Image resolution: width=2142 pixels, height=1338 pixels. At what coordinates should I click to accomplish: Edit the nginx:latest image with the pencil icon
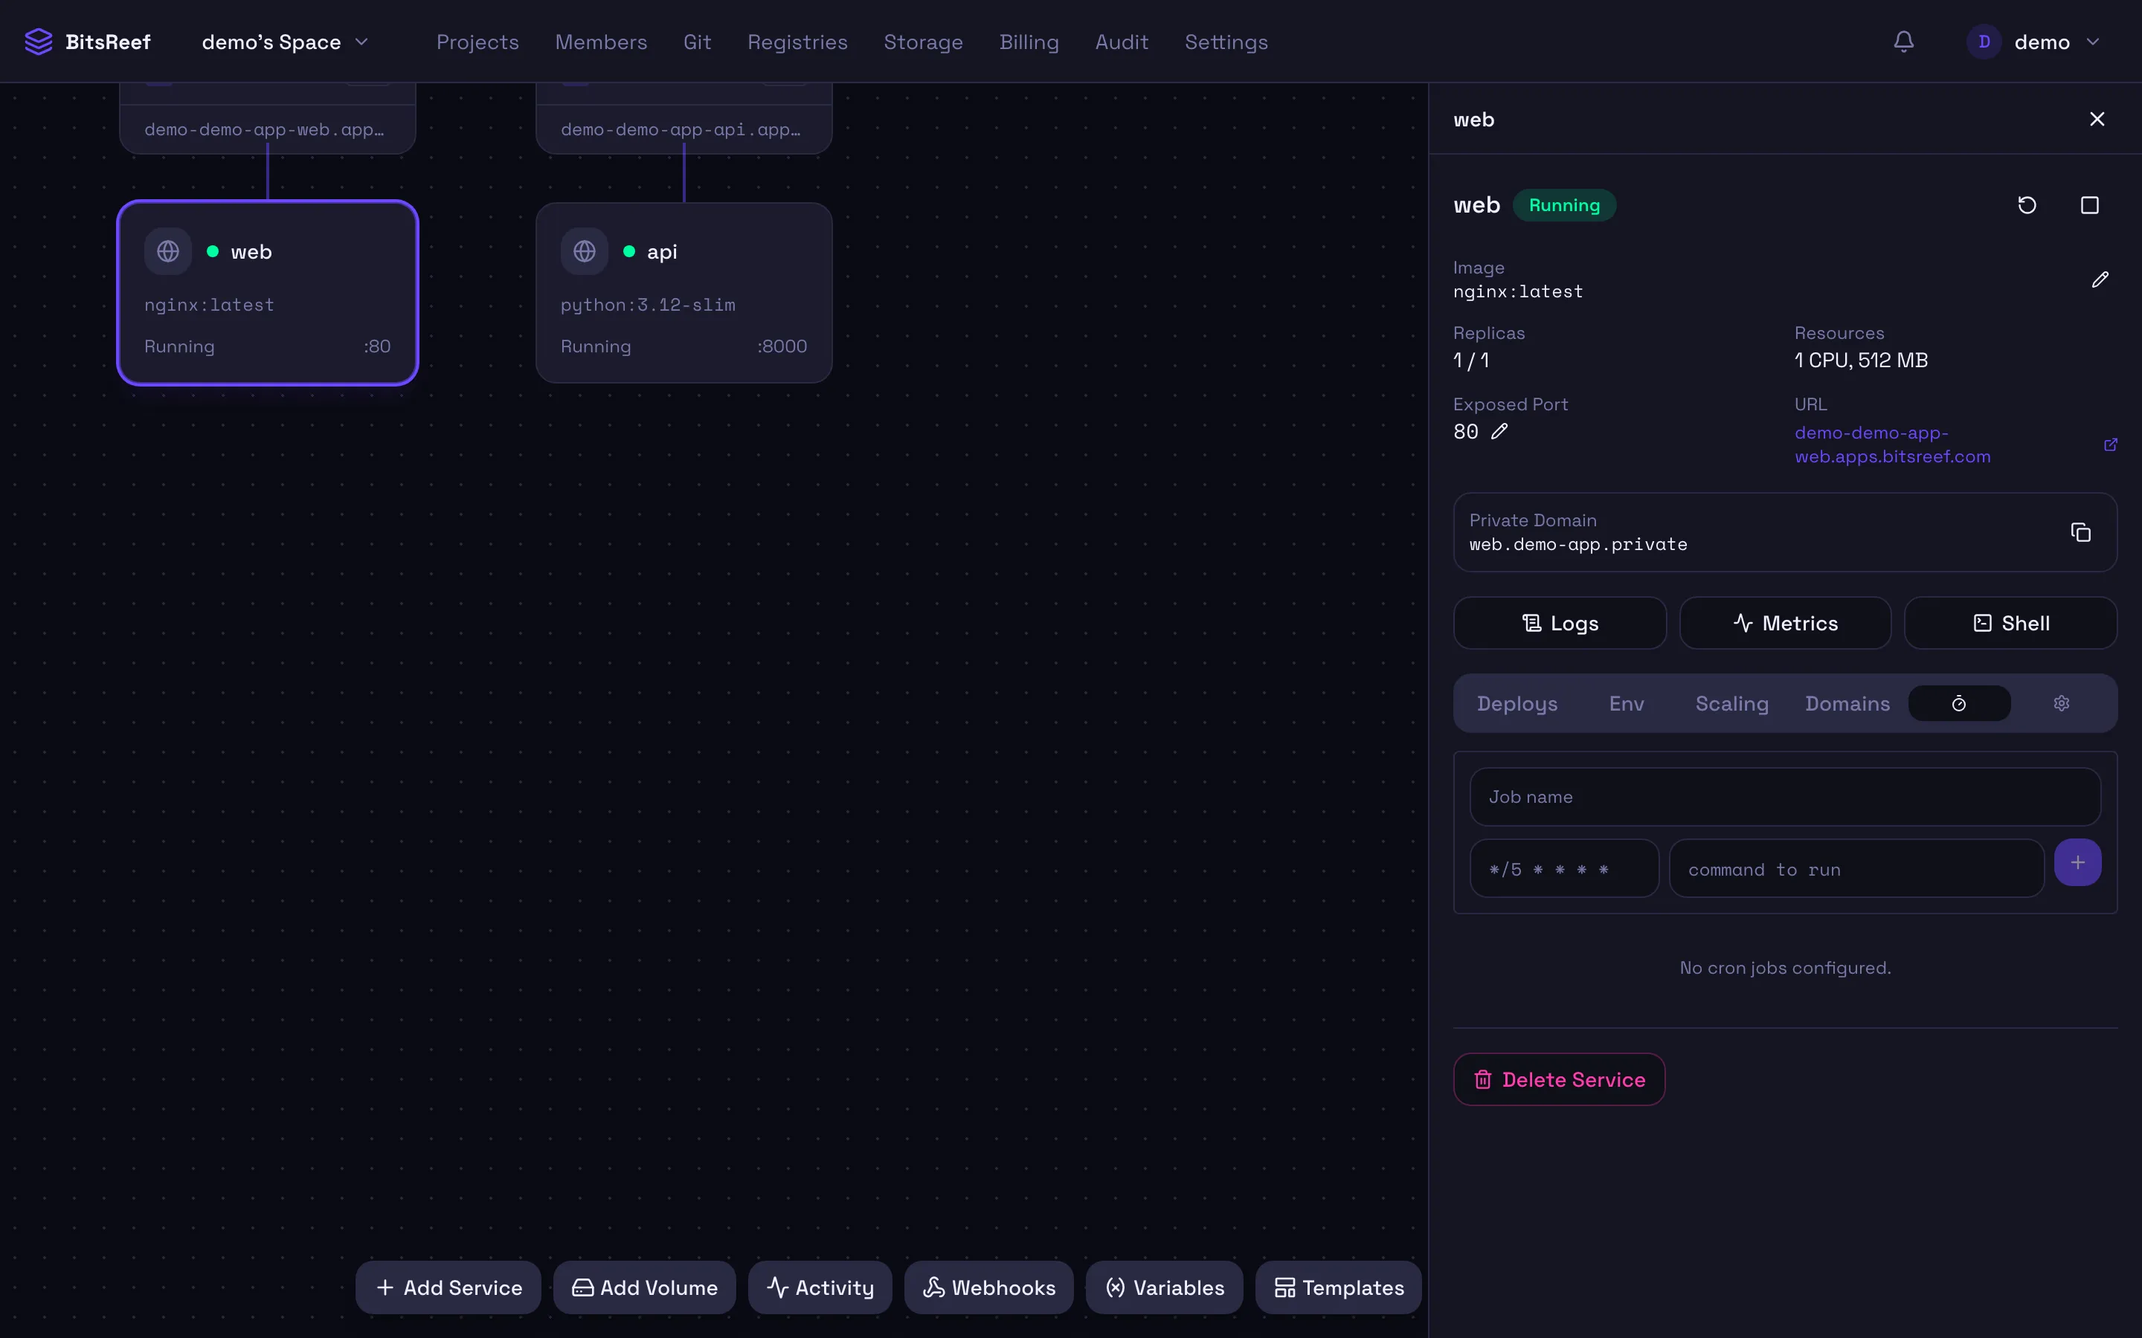(x=2100, y=279)
